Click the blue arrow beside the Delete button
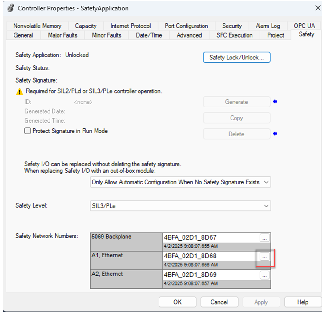322x312 pixels. point(275,134)
